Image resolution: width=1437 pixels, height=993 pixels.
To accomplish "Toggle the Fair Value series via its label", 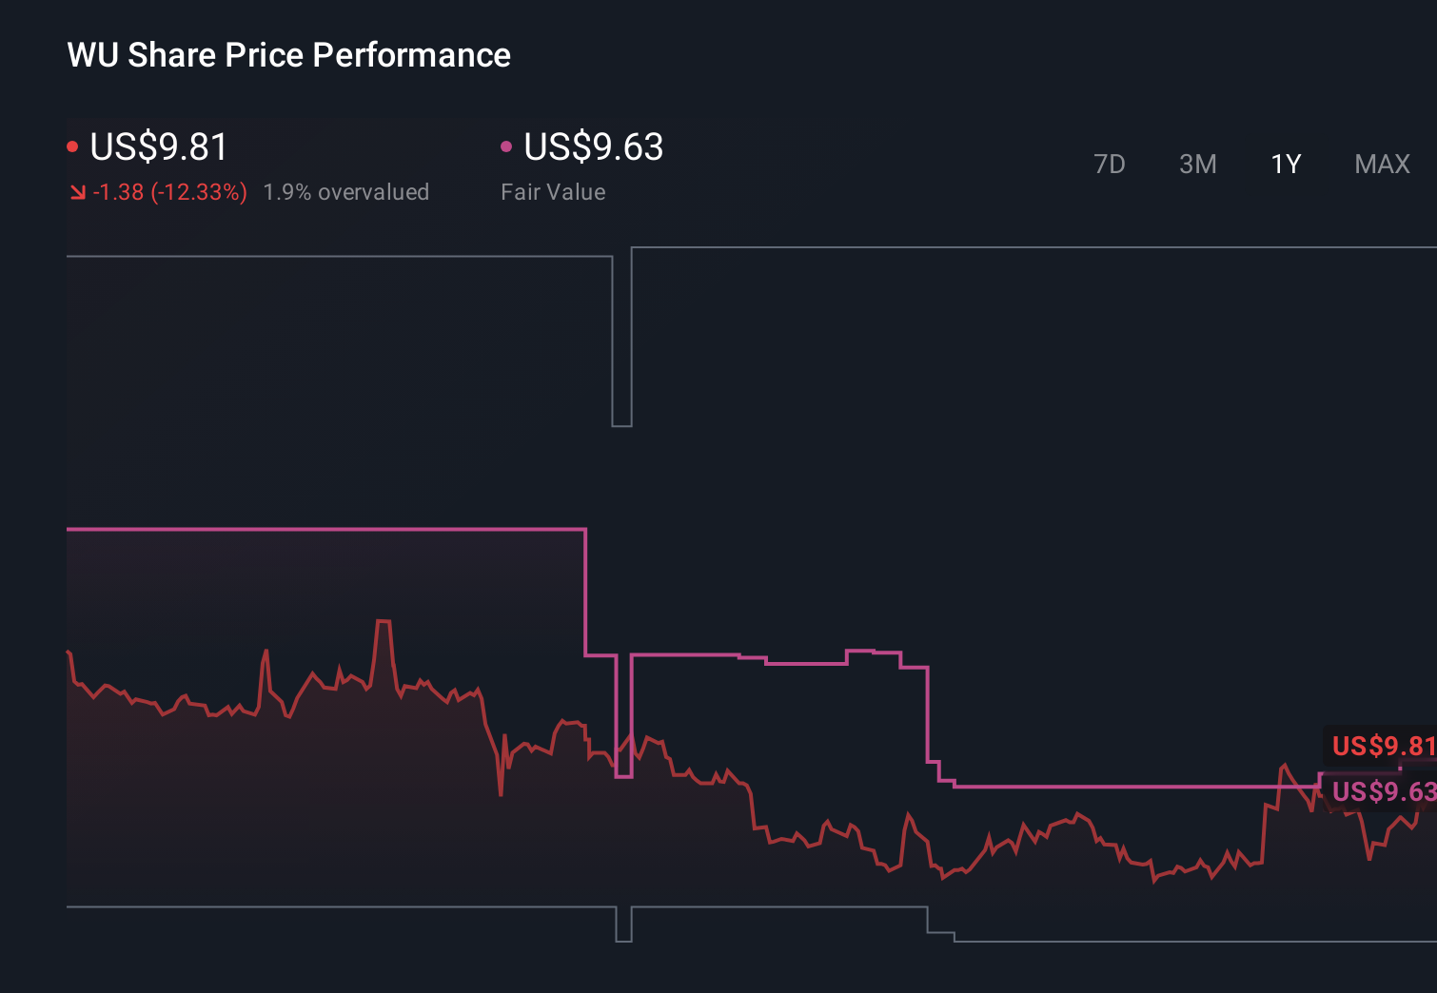I will pos(553,191).
